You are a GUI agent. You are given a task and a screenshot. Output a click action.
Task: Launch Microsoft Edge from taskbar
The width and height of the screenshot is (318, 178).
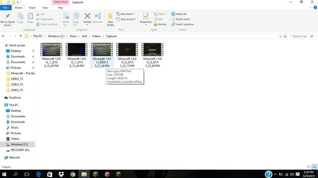coord(38,174)
